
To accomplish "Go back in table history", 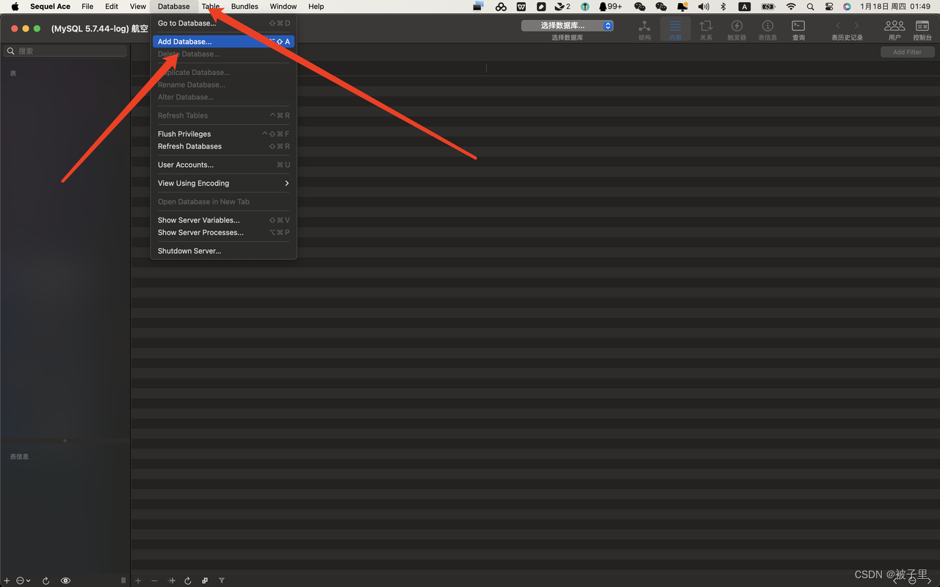I will (838, 26).
